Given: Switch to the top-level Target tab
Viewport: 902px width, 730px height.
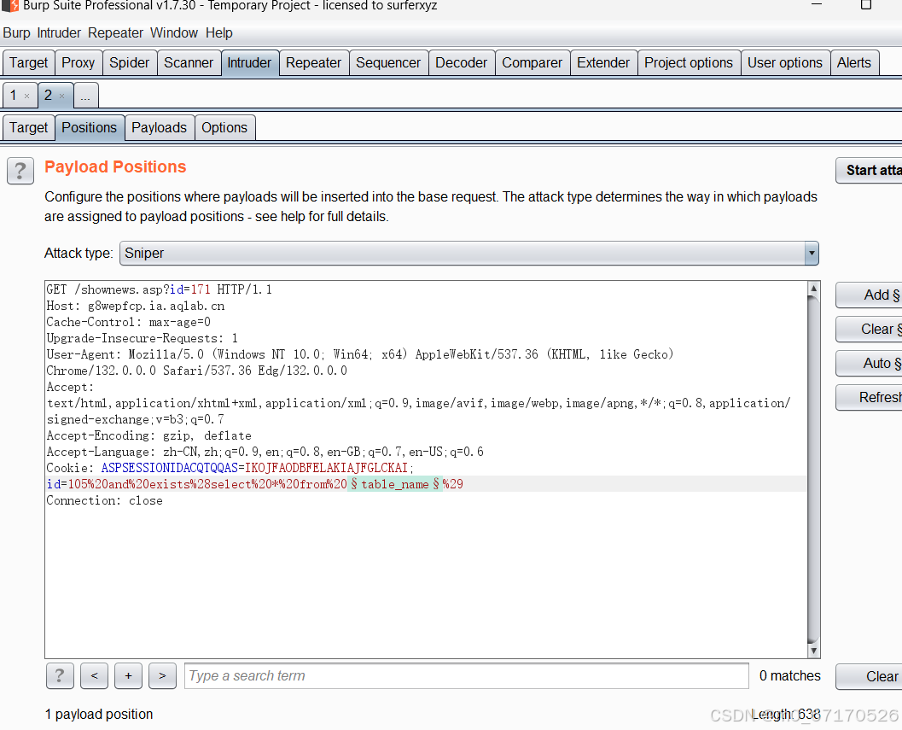Looking at the screenshot, I should click(29, 62).
